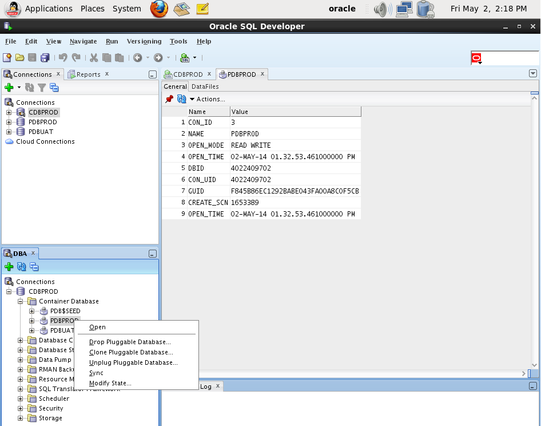Click the New file icon in main toolbar
Image resolution: width=541 pixels, height=426 pixels.
7,57
